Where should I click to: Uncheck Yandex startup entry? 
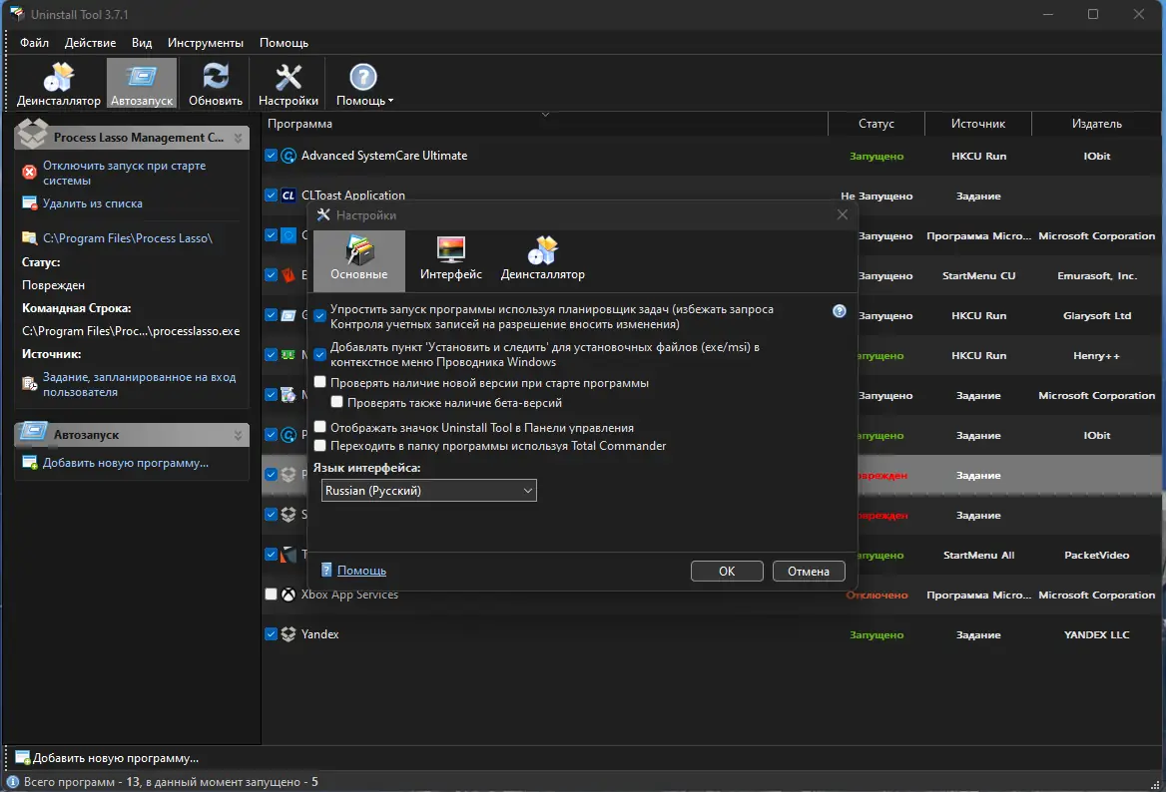pos(271,634)
